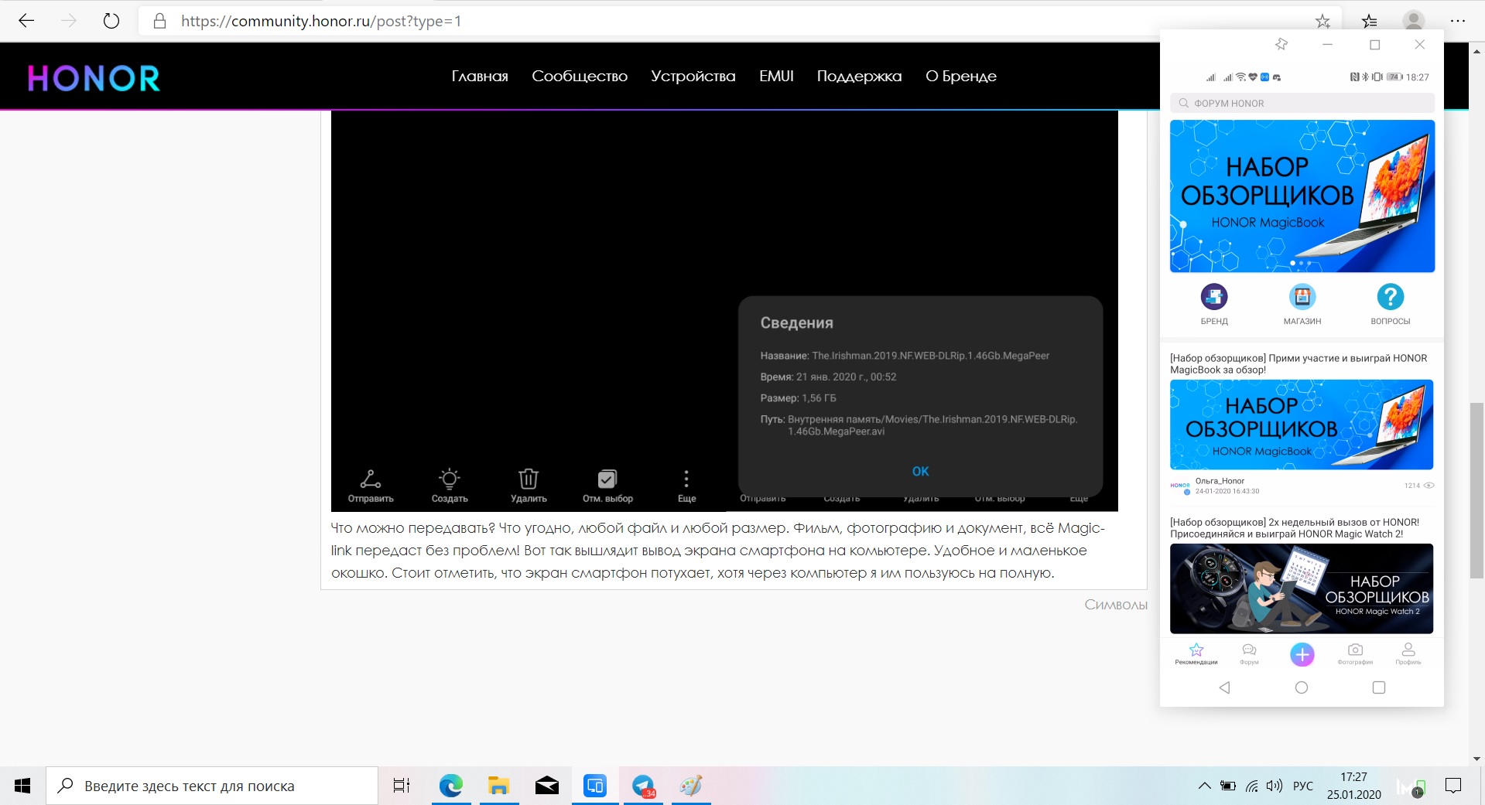This screenshot has height=805, width=1485.
Task: Add page to favorites with the star icon
Action: 1322,22
